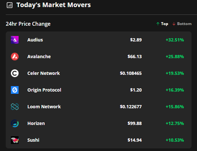This screenshot has width=197, height=151.
Task: Click the Loom Network teal logo icon
Action: 15,107
